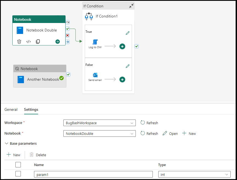Switch to the Settings tab
Viewport: 237px width, 180px height.
click(x=31, y=109)
